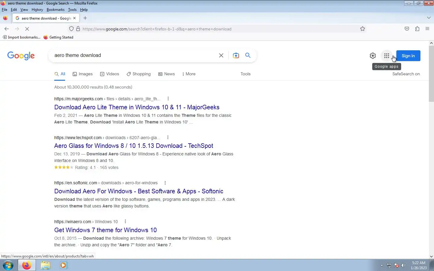Launch the media player taskbar icon
This screenshot has width=434, height=271.
64,265
